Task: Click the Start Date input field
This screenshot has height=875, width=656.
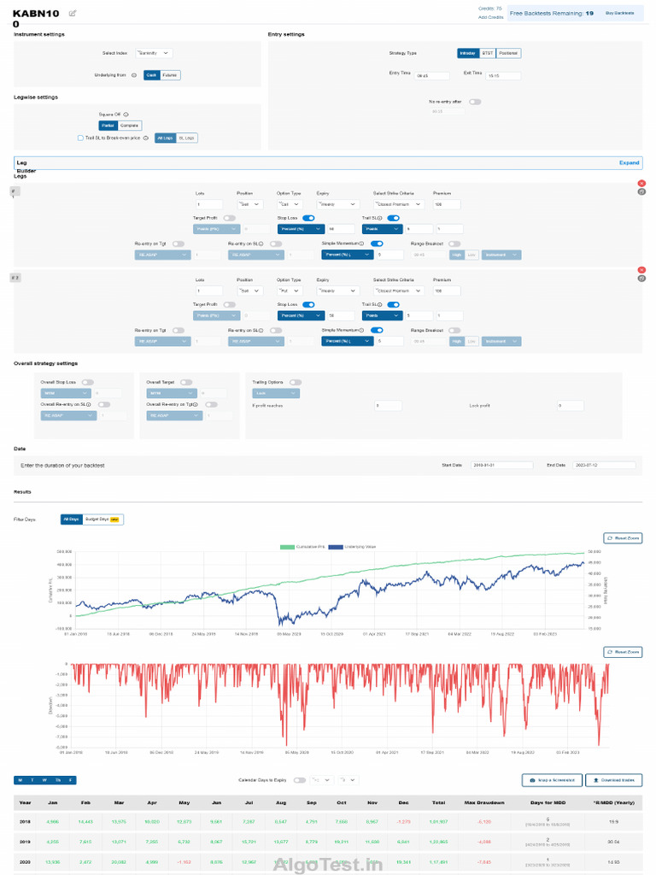Action: pos(502,465)
